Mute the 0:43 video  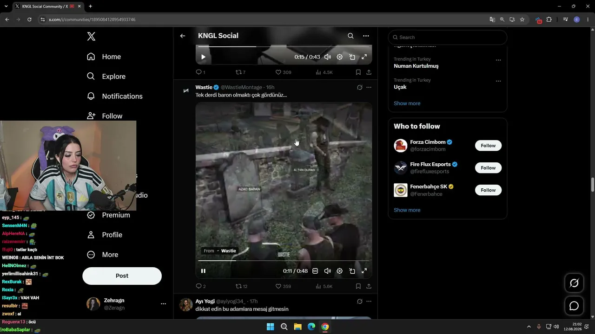(x=327, y=57)
